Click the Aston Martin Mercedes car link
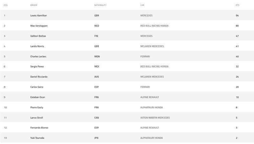 tap(155, 118)
